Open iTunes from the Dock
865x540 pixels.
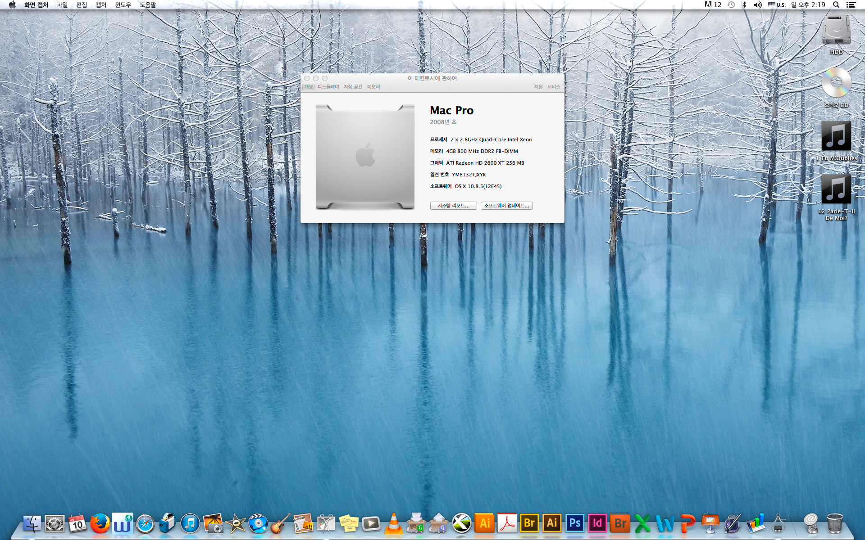[x=190, y=523]
